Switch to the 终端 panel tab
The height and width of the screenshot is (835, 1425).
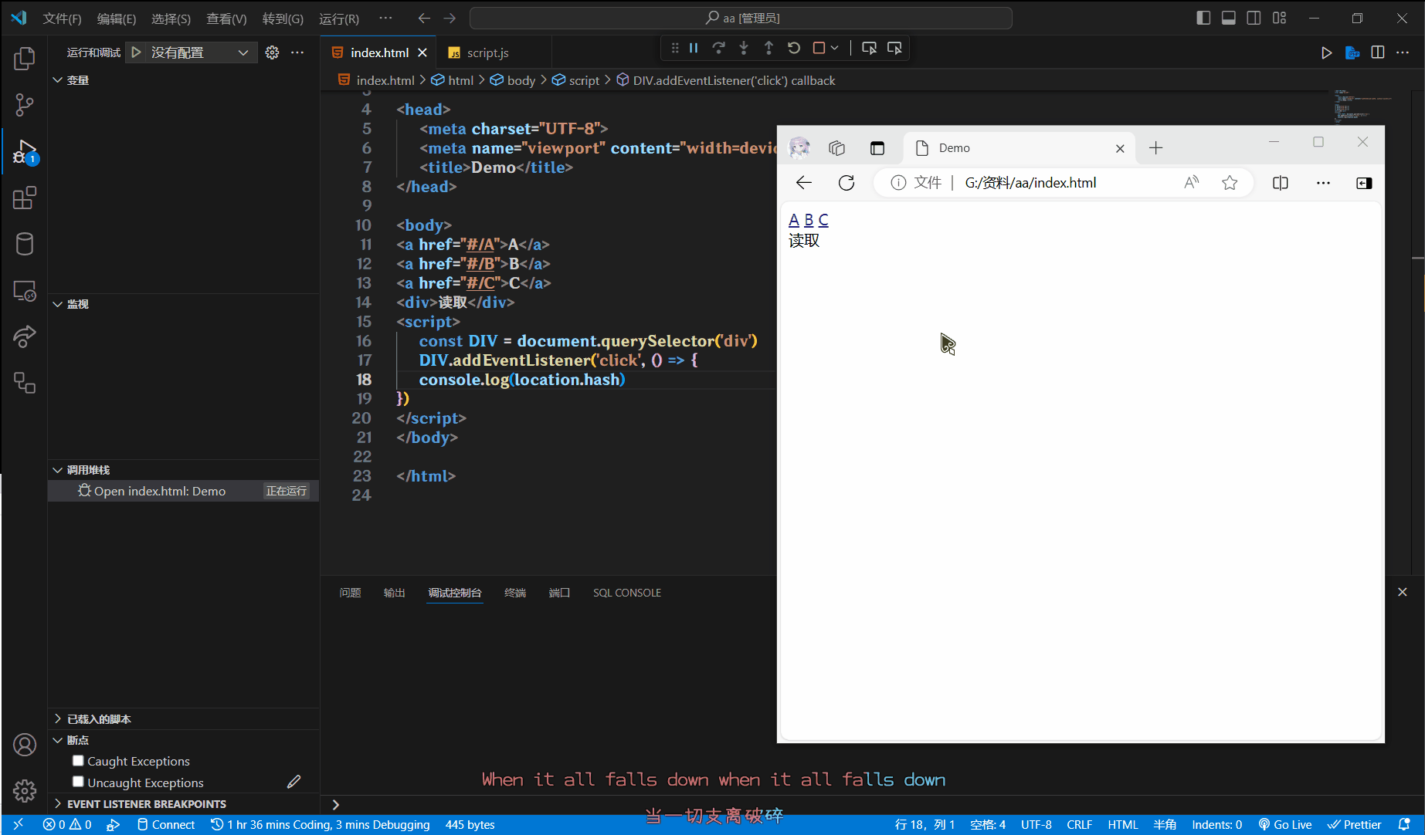[515, 593]
